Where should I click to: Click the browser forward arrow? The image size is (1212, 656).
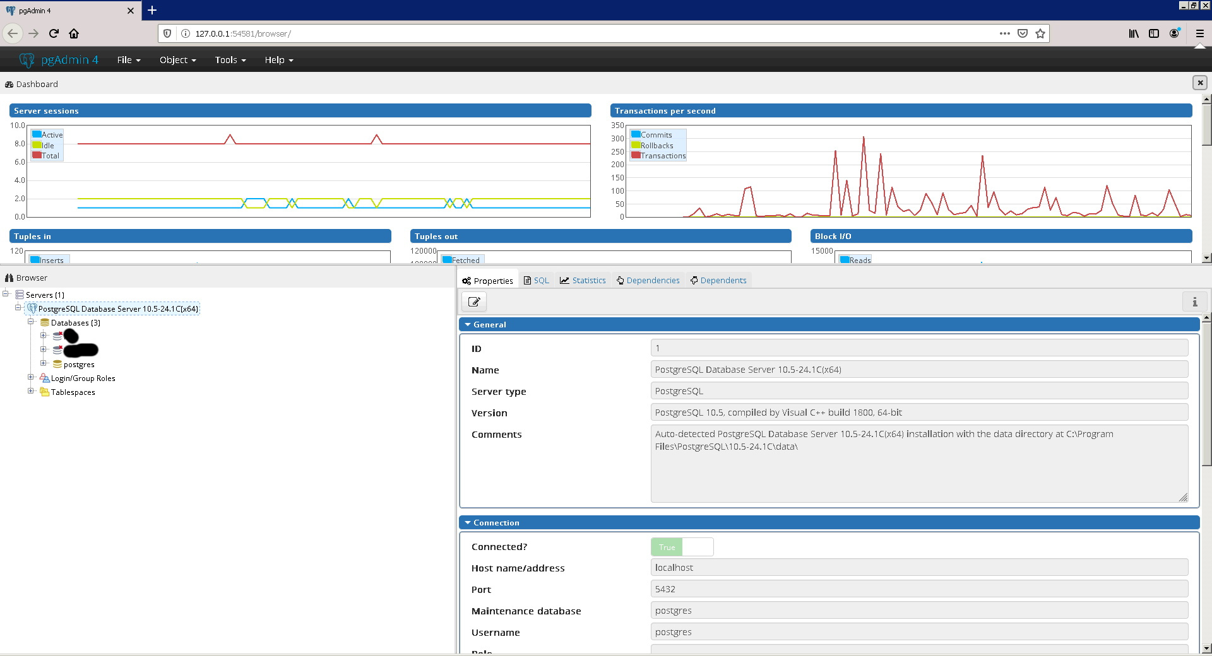pos(33,33)
